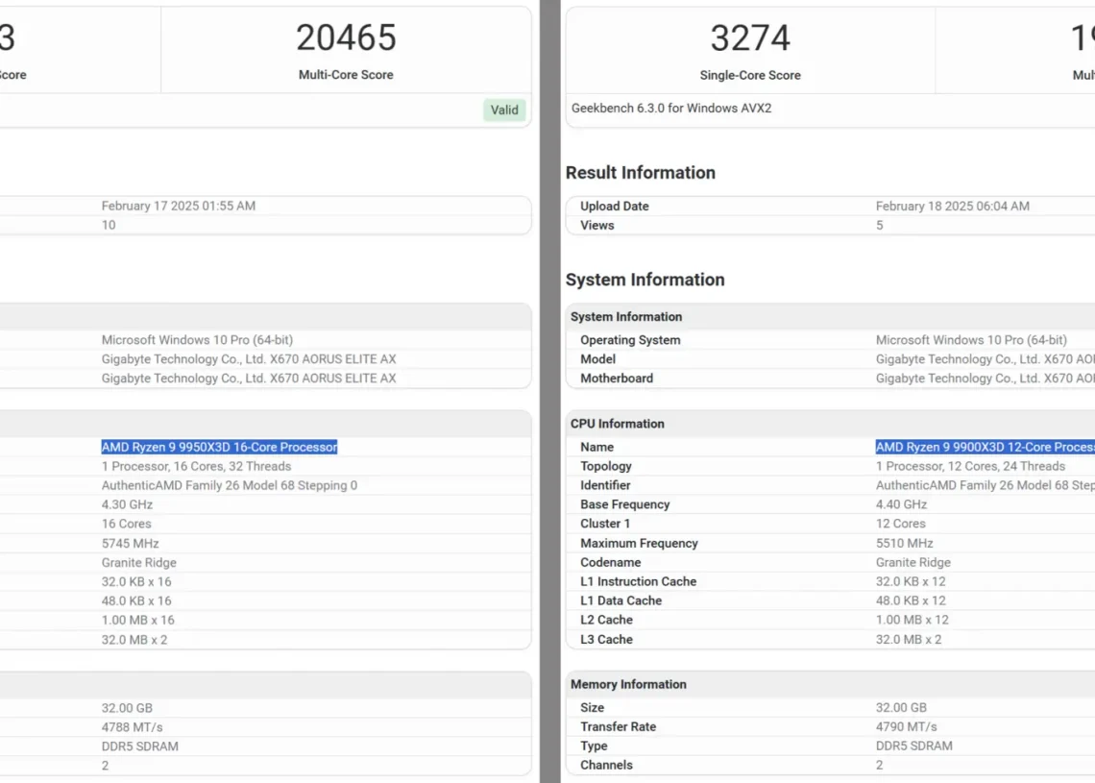Viewport: 1095px width, 783px height.
Task: Click the 'Granite Ridge' codename in right panel
Action: tap(913, 562)
